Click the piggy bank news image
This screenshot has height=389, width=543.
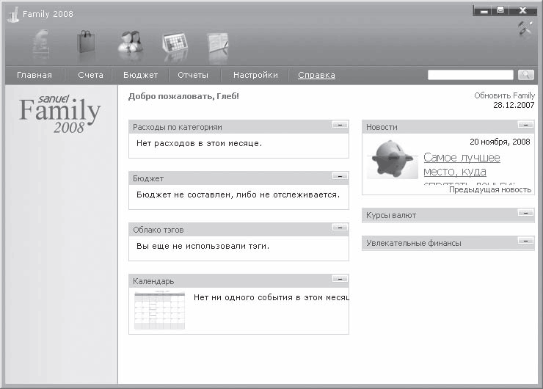click(393, 159)
